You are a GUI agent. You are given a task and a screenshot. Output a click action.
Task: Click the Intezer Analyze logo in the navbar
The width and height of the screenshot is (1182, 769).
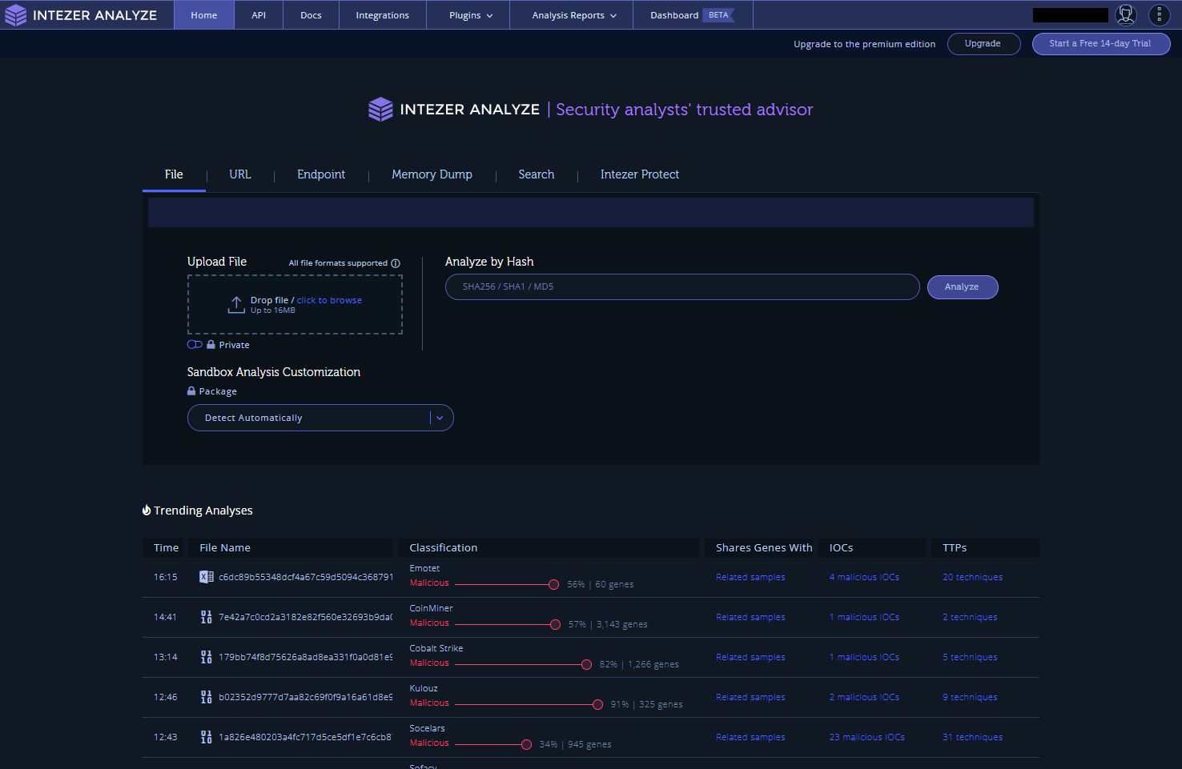[15, 14]
